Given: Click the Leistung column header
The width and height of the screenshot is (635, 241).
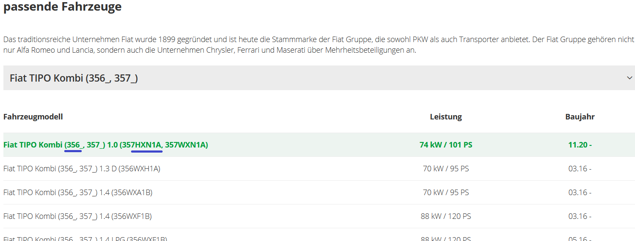Looking at the screenshot, I should pyautogui.click(x=446, y=116).
